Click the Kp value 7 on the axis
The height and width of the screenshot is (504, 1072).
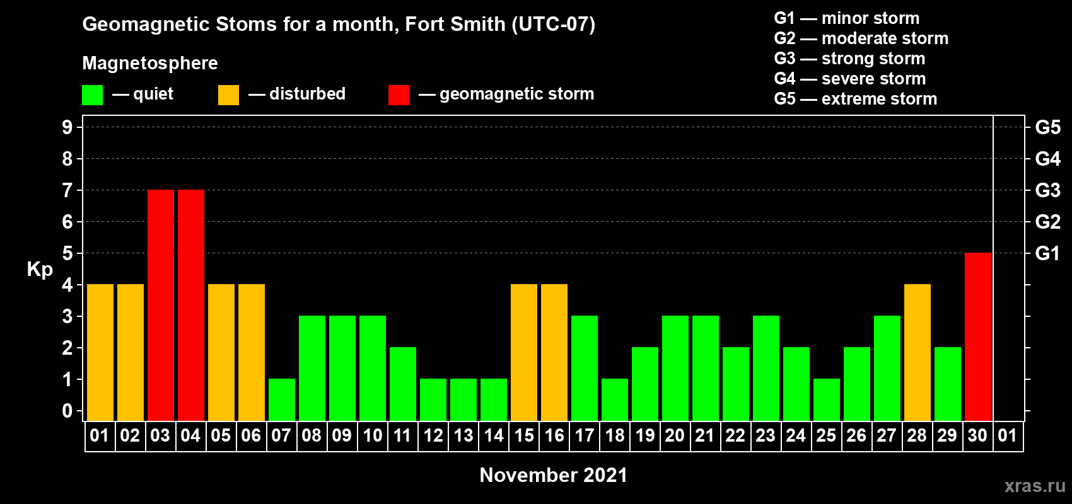[67, 190]
